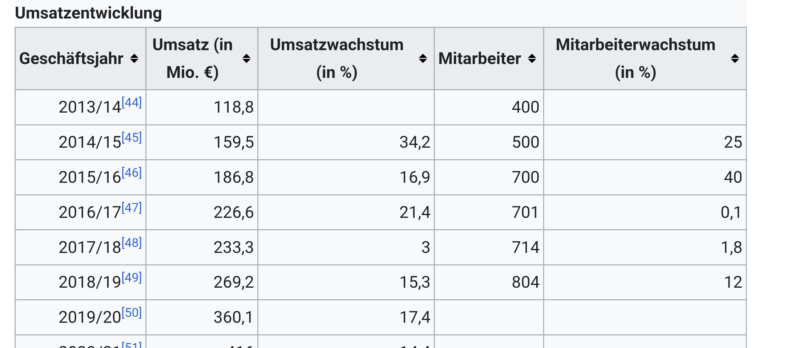This screenshot has height=348, width=790.
Task: Click sort arrows icon beside Geschäftsjahr
Action: point(134,58)
